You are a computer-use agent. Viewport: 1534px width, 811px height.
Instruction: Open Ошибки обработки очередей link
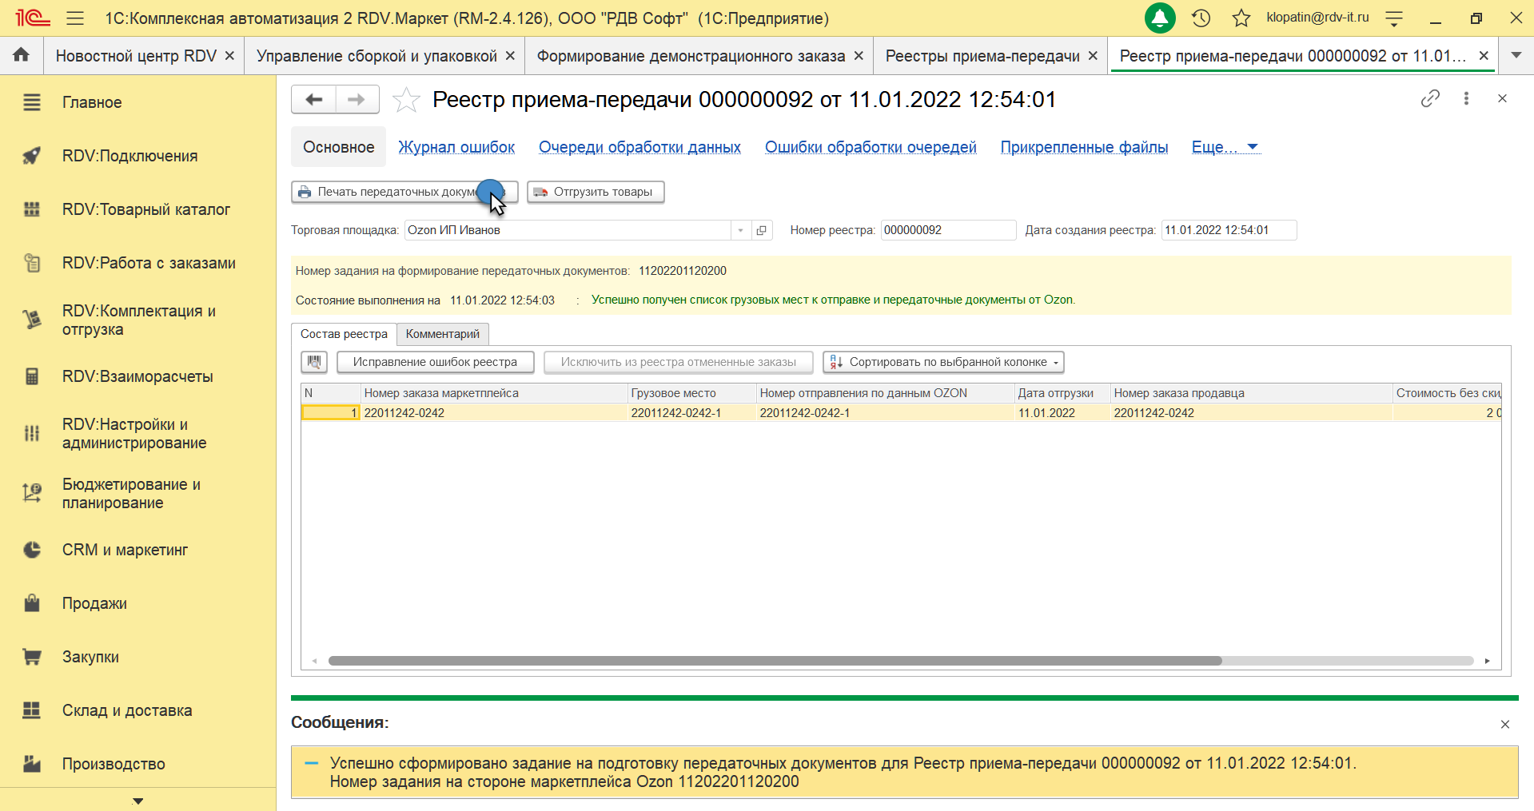[x=871, y=147]
